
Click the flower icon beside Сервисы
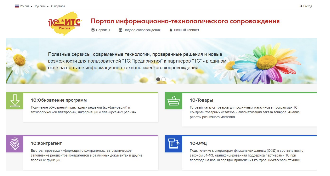[x=93, y=30]
